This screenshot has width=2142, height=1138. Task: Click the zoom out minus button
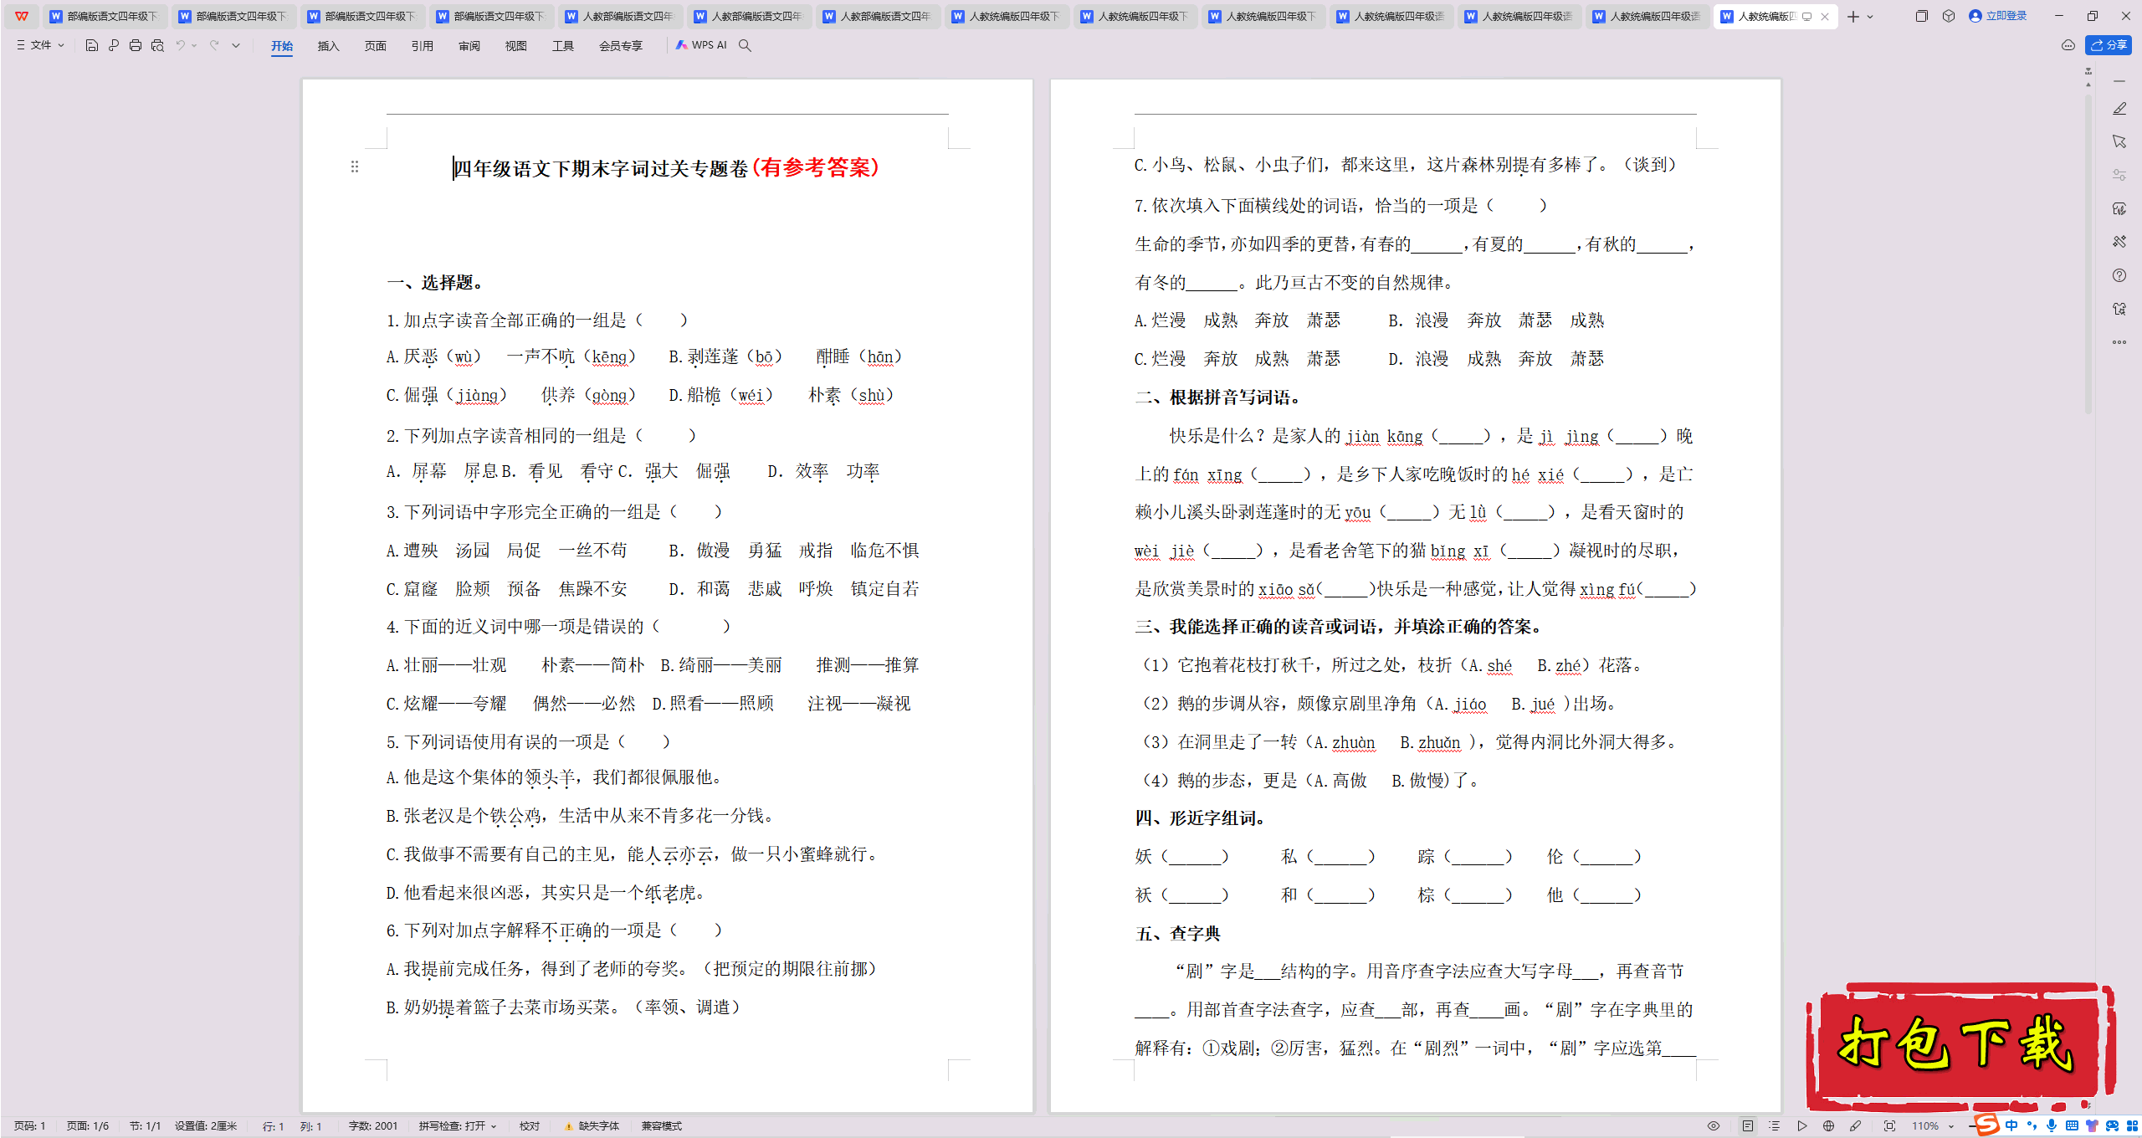tap(1972, 1125)
